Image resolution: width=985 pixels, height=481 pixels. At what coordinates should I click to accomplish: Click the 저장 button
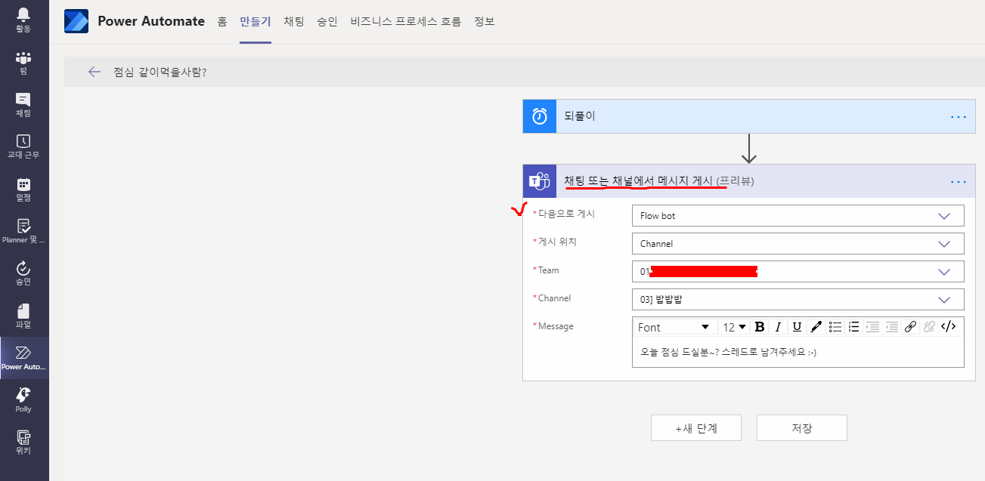click(x=802, y=428)
